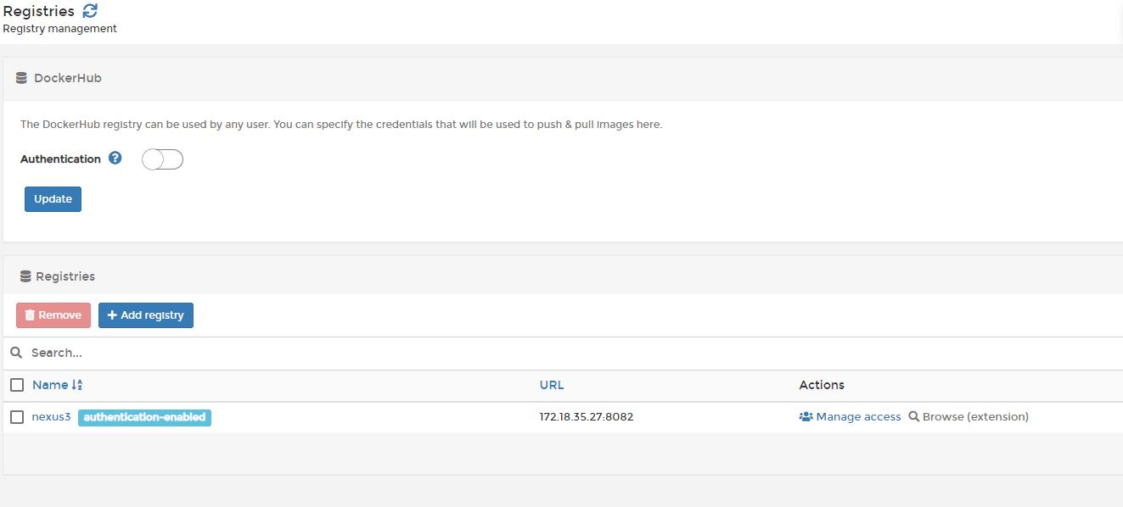Click the DockerHub database icon
Viewport: 1123px width, 507px height.
(x=22, y=78)
